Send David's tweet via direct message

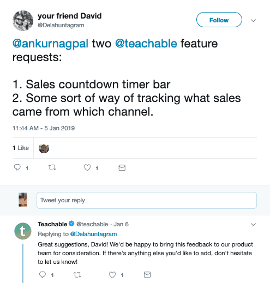122,167
